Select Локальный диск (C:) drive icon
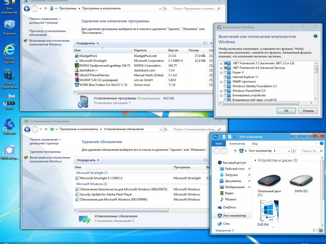Viewport: 326px width, 244px height. pos(269,185)
